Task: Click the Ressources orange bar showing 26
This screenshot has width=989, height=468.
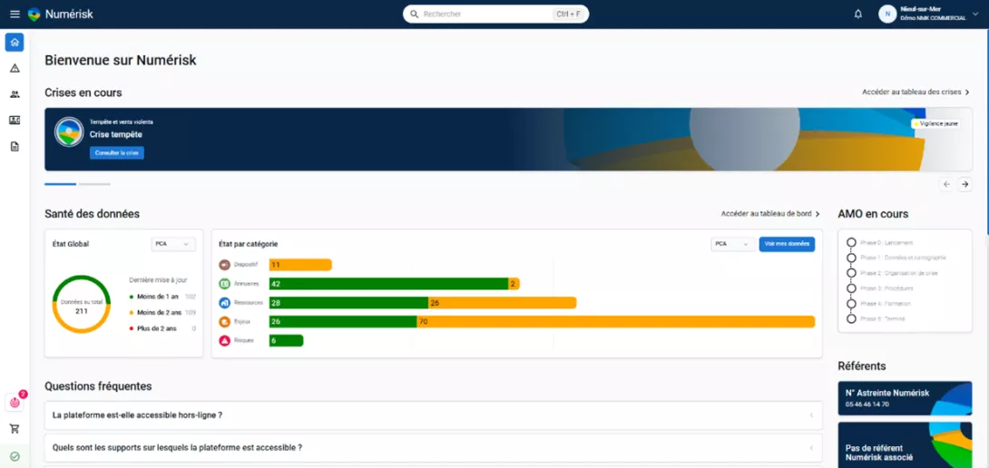Action: click(x=502, y=303)
